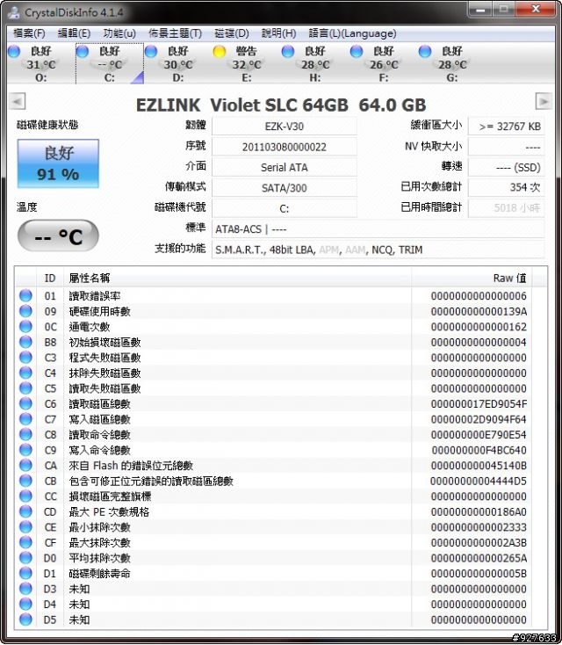Click the transfer mode field SATA/300
Image resolution: width=562 pixels, height=645 pixels.
(285, 188)
